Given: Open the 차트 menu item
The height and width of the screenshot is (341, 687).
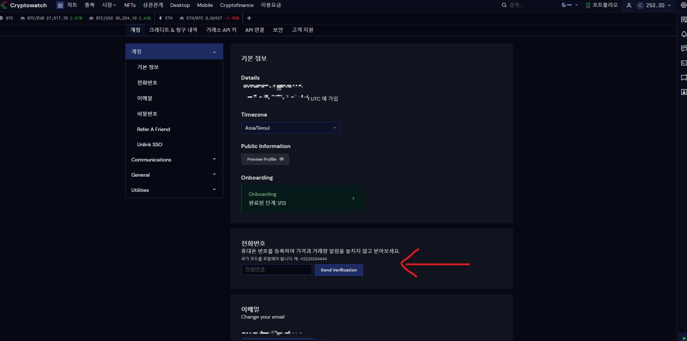Looking at the screenshot, I should [x=72, y=5].
